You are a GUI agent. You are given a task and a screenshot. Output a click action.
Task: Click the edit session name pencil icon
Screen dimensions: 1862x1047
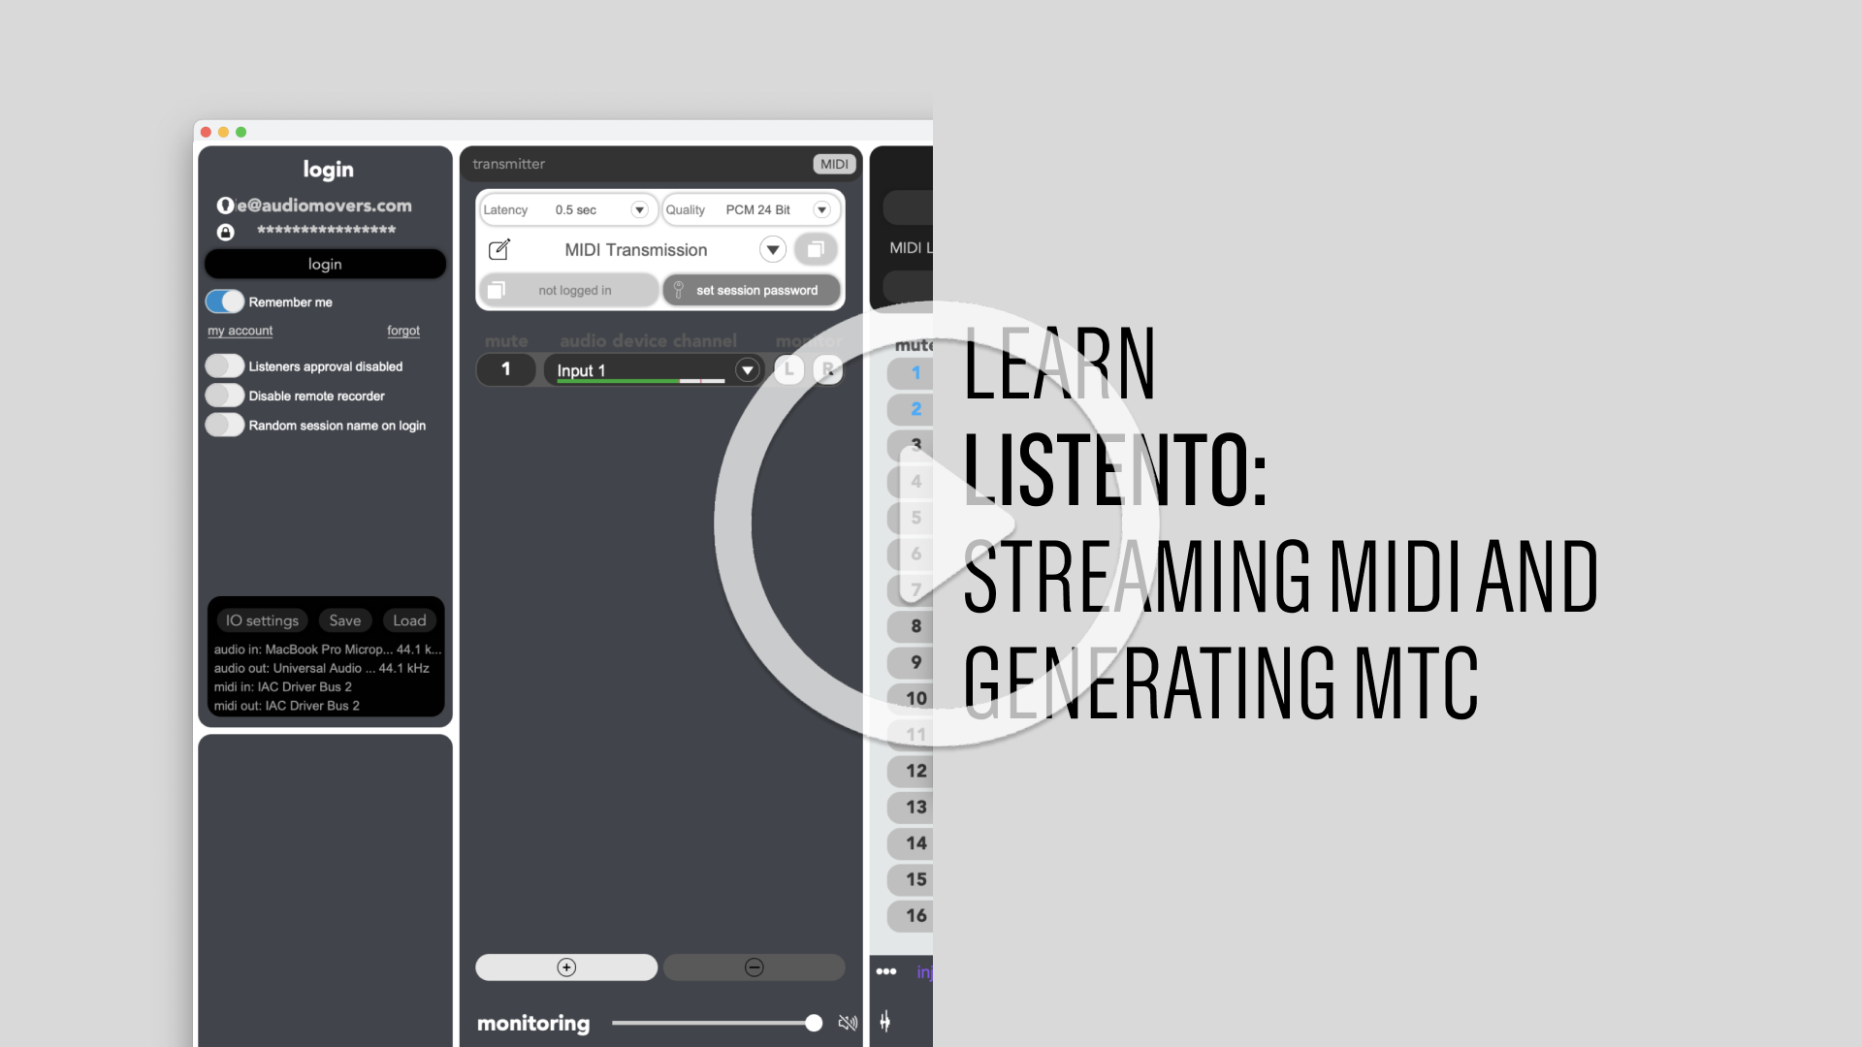click(x=499, y=250)
